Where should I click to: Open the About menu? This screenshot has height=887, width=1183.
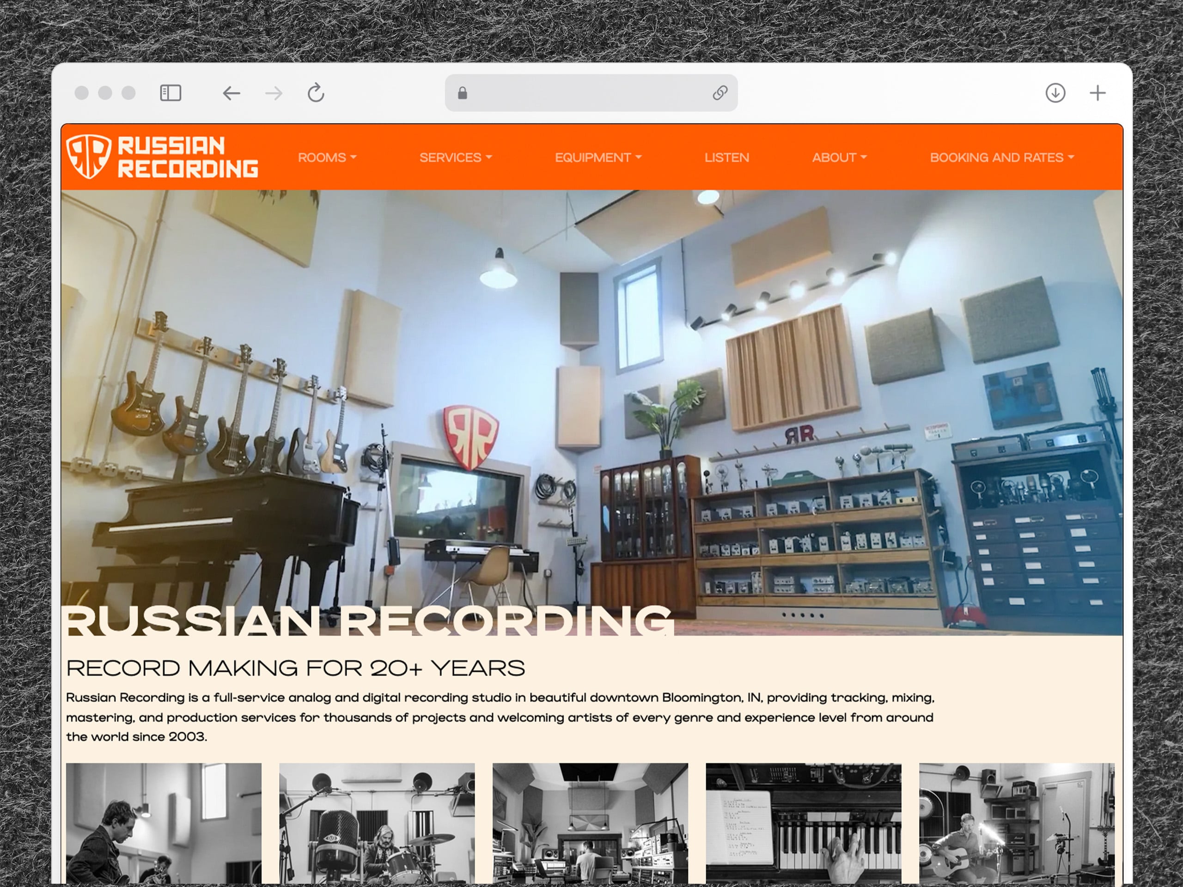tap(839, 158)
